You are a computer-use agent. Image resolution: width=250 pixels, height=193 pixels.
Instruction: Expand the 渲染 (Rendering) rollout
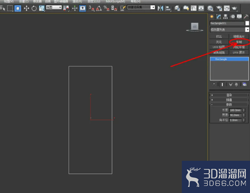pyautogui.click(x=229, y=95)
